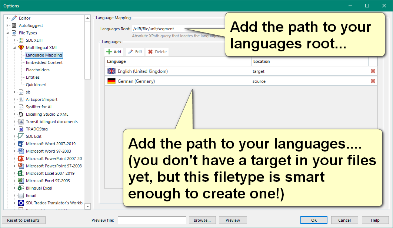Click the SDL XLIFF file type icon
This screenshot has width=393, height=228.
pos(21,40)
